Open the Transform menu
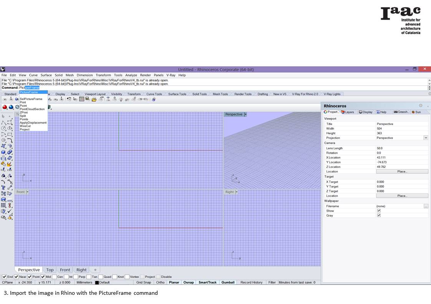The width and height of the screenshot is (431, 304). coord(103,75)
